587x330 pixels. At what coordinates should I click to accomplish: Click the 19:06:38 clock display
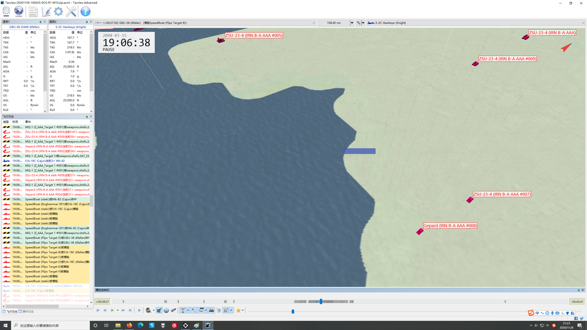click(x=127, y=43)
